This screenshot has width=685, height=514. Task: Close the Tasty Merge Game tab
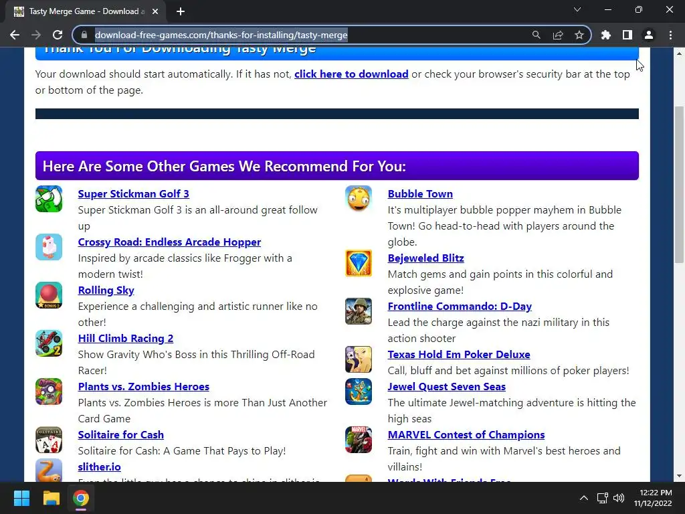tap(155, 11)
